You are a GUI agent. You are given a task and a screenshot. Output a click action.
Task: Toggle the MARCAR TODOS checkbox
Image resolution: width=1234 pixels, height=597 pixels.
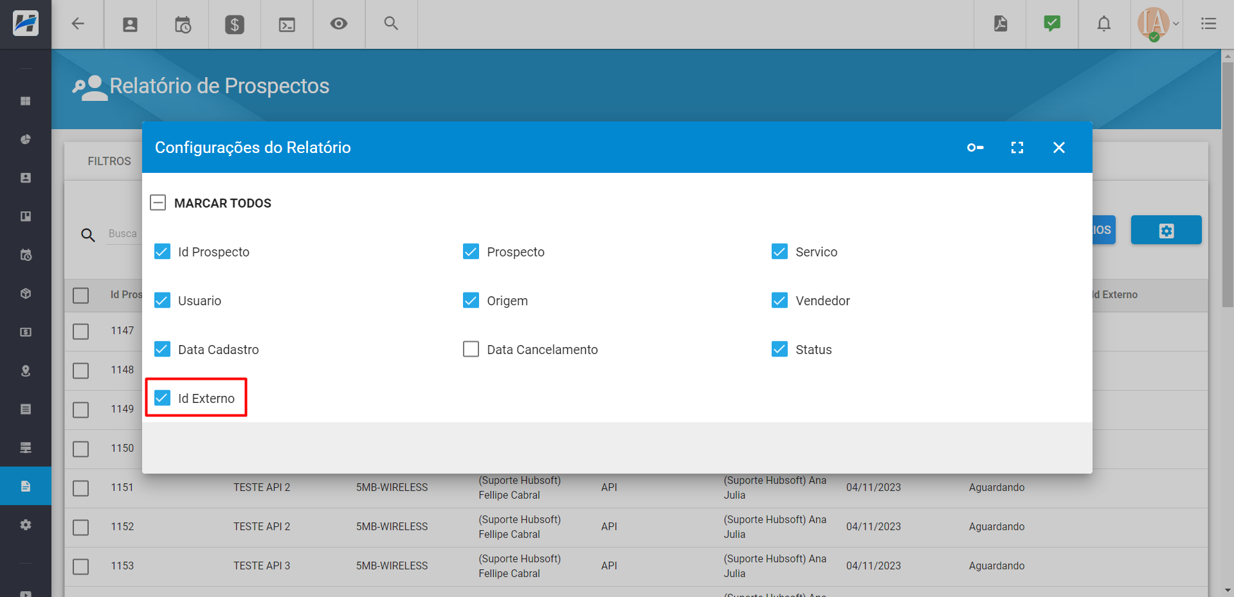point(158,203)
